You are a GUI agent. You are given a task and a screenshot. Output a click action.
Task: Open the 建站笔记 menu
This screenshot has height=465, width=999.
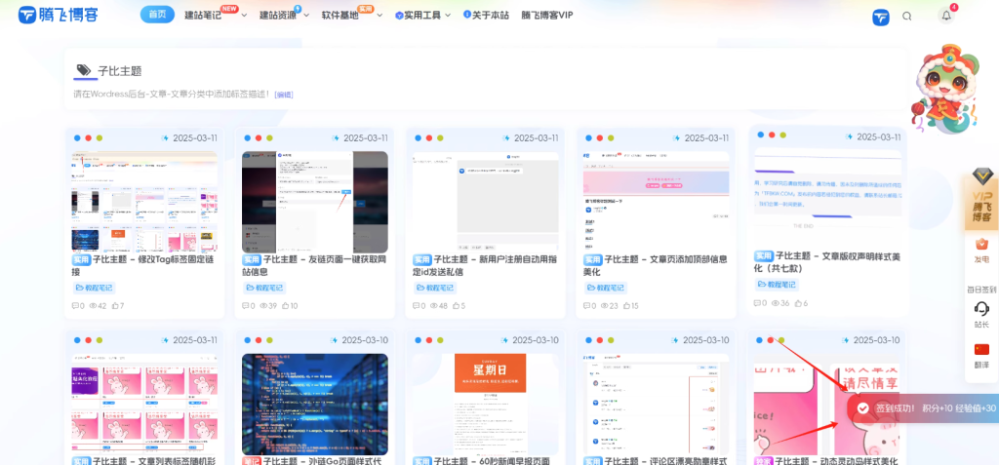[x=203, y=15]
